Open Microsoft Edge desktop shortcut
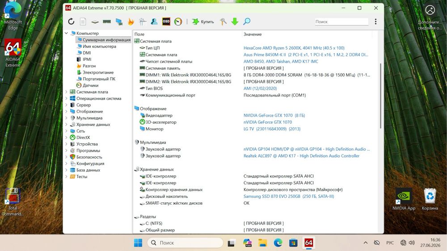 click(13, 17)
